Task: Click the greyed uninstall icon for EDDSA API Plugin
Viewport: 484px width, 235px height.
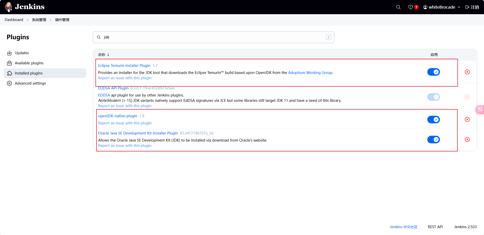Action: point(467,97)
